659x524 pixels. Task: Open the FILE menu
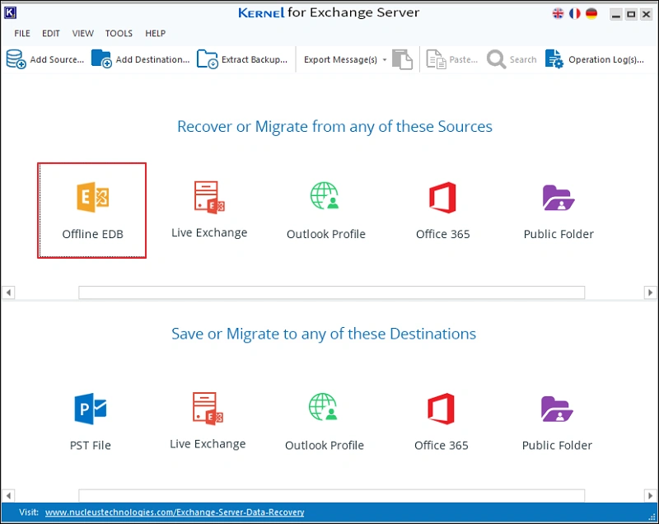[x=22, y=33]
